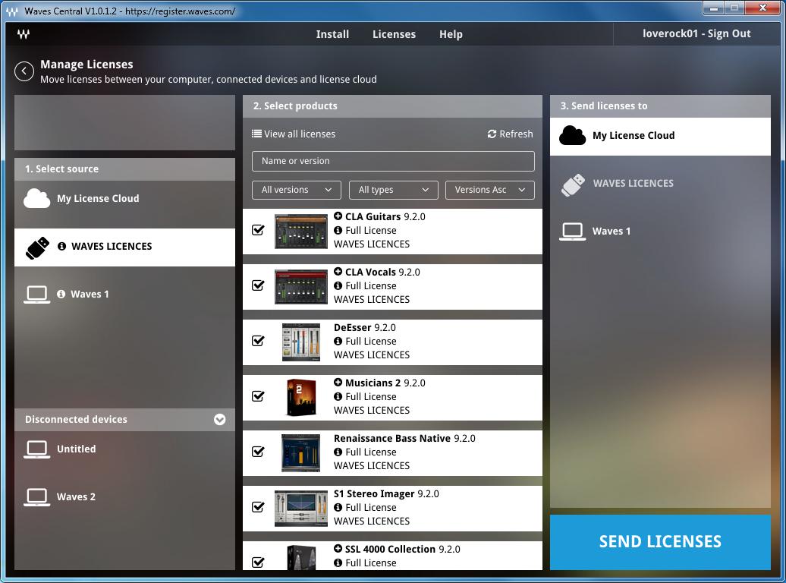Click the DeEsser plugin thumbnail
The image size is (786, 583).
click(x=300, y=342)
